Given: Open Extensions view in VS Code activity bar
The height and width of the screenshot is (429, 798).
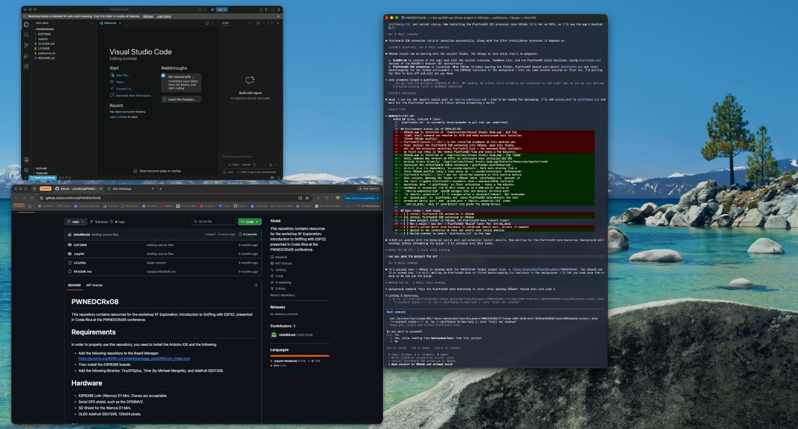Looking at the screenshot, I should pos(26,66).
